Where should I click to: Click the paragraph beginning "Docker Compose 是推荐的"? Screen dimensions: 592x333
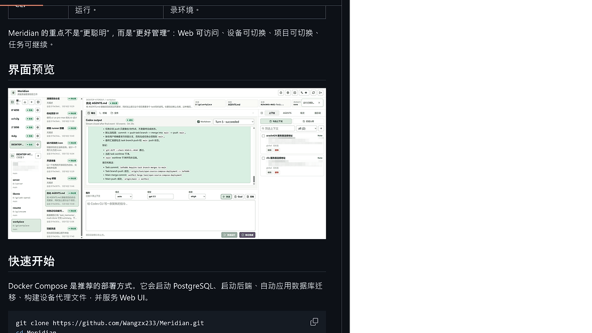coord(165,291)
